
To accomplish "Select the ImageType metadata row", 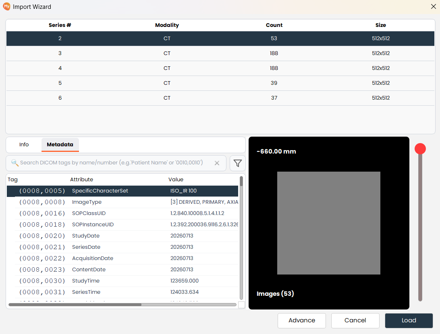I will coord(122,202).
